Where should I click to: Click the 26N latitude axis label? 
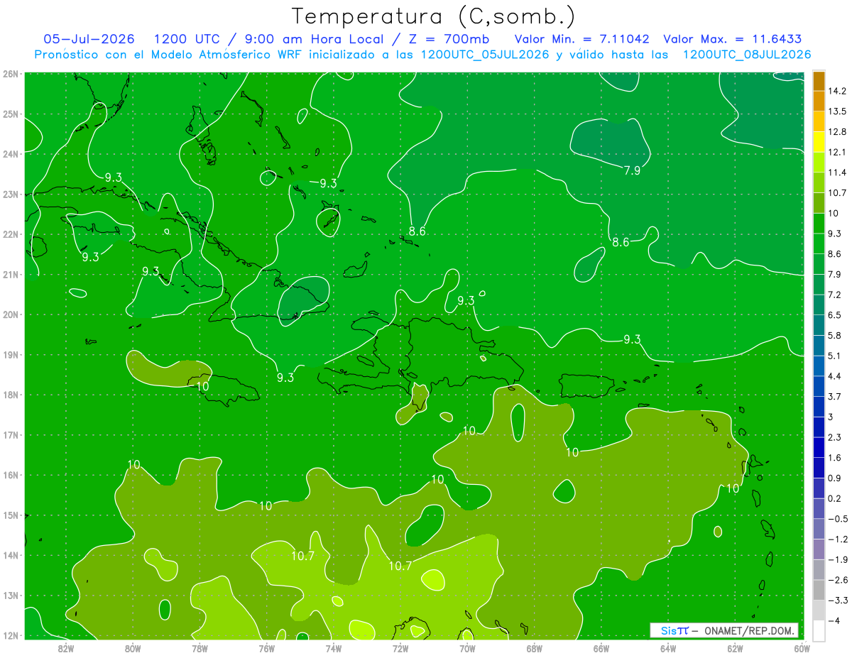(x=10, y=74)
